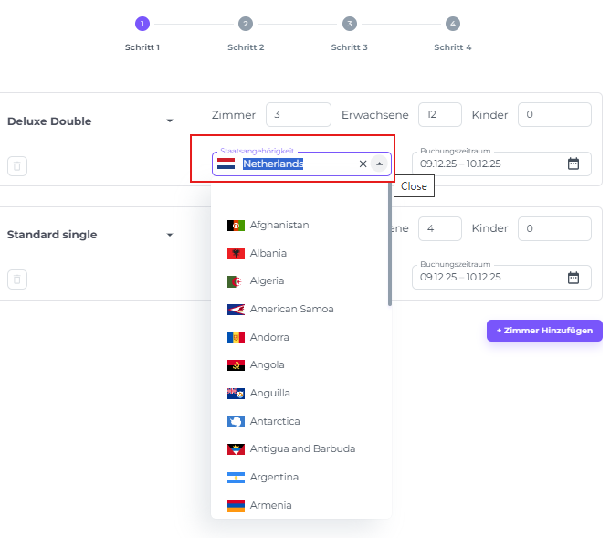Click the Zimmer Hinzufügen button
610x538 pixels.
(544, 331)
